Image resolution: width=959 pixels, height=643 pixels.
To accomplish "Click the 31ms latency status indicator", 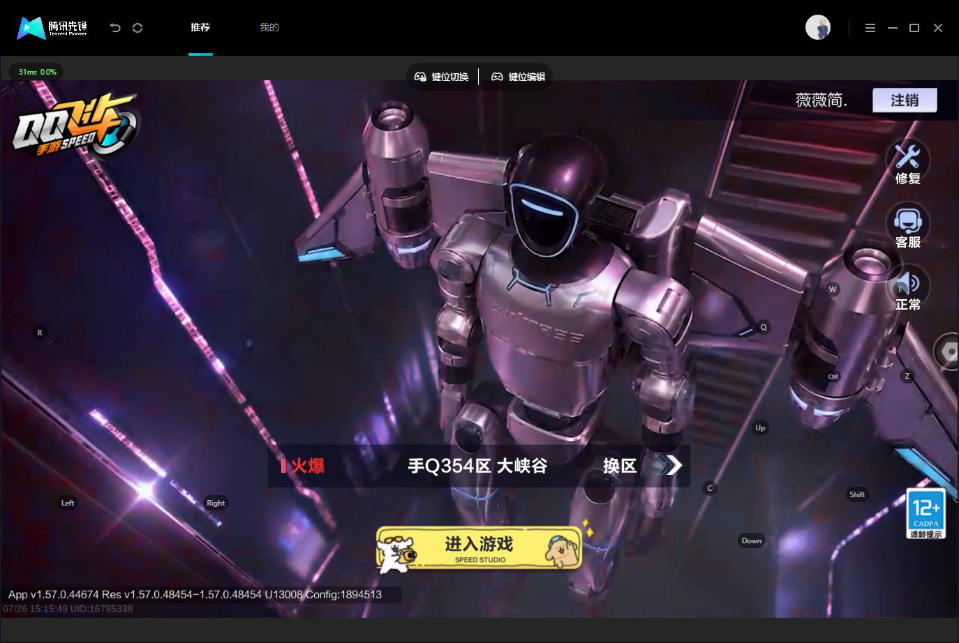I will pos(37,72).
